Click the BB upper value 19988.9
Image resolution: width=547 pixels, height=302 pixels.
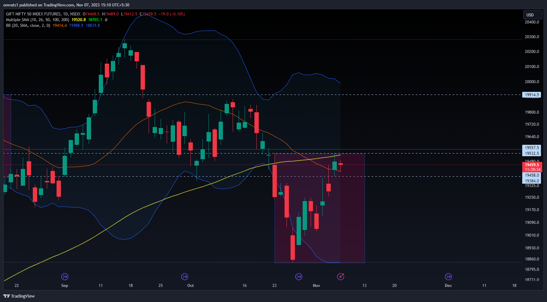coord(76,25)
